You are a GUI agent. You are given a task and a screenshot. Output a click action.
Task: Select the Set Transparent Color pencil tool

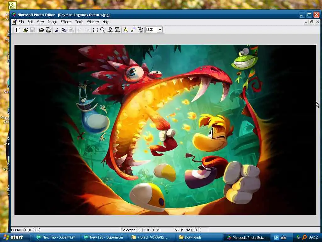tap(133, 30)
